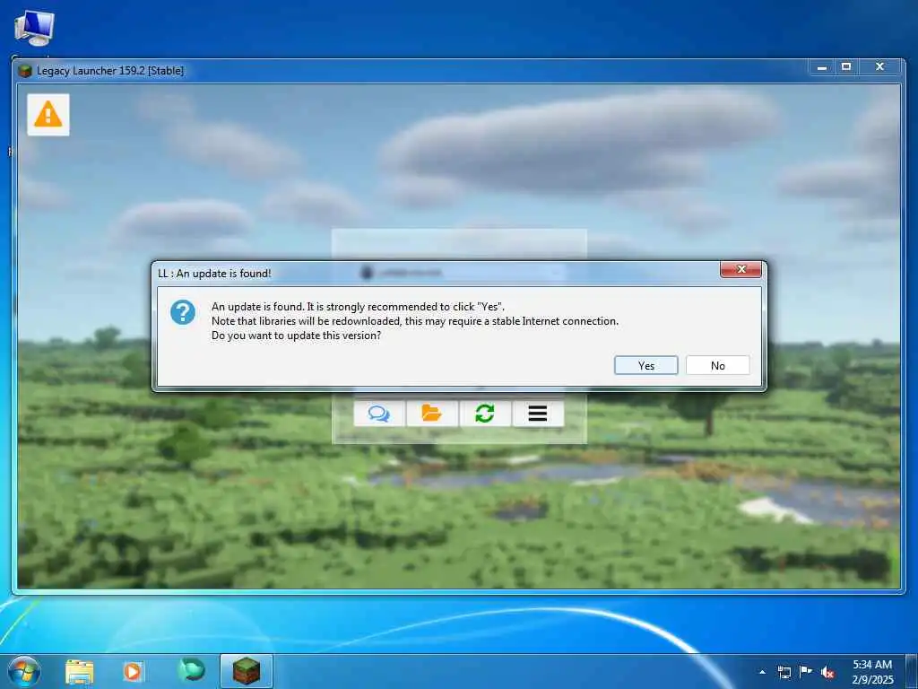Open the chat bubbles support icon
Viewport: 918px width, 689px height.
(x=379, y=414)
